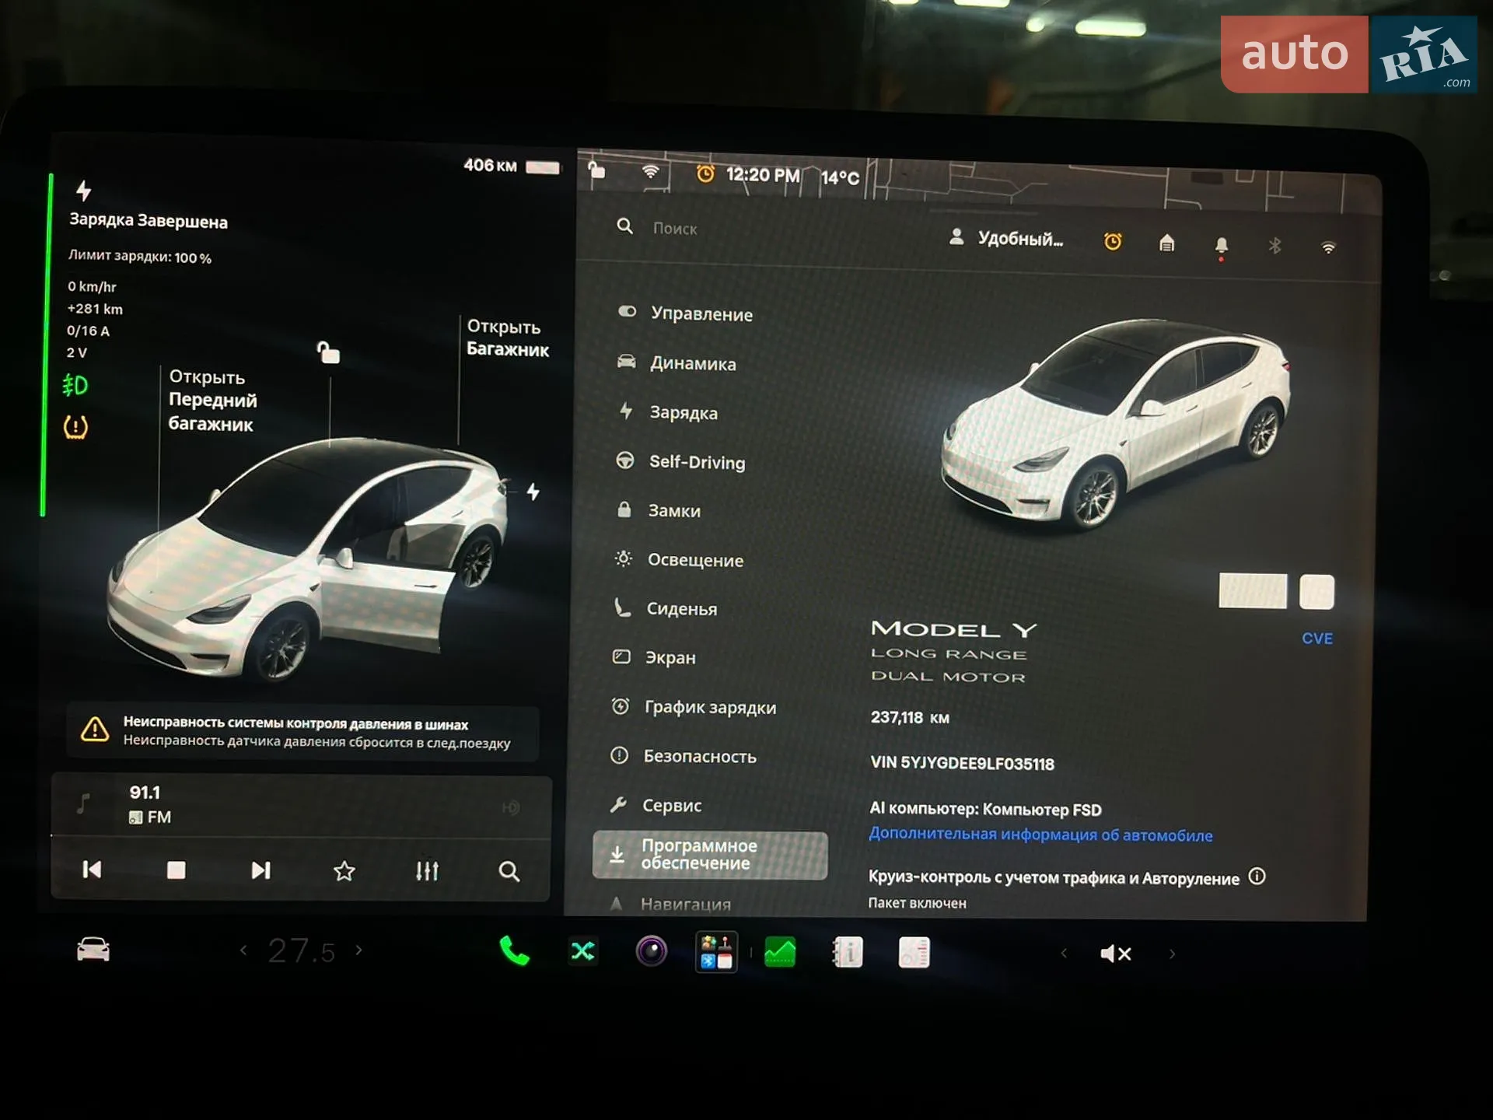Tap Открыть Передний багажник button
Screen dimensions: 1493x1120
tap(212, 400)
